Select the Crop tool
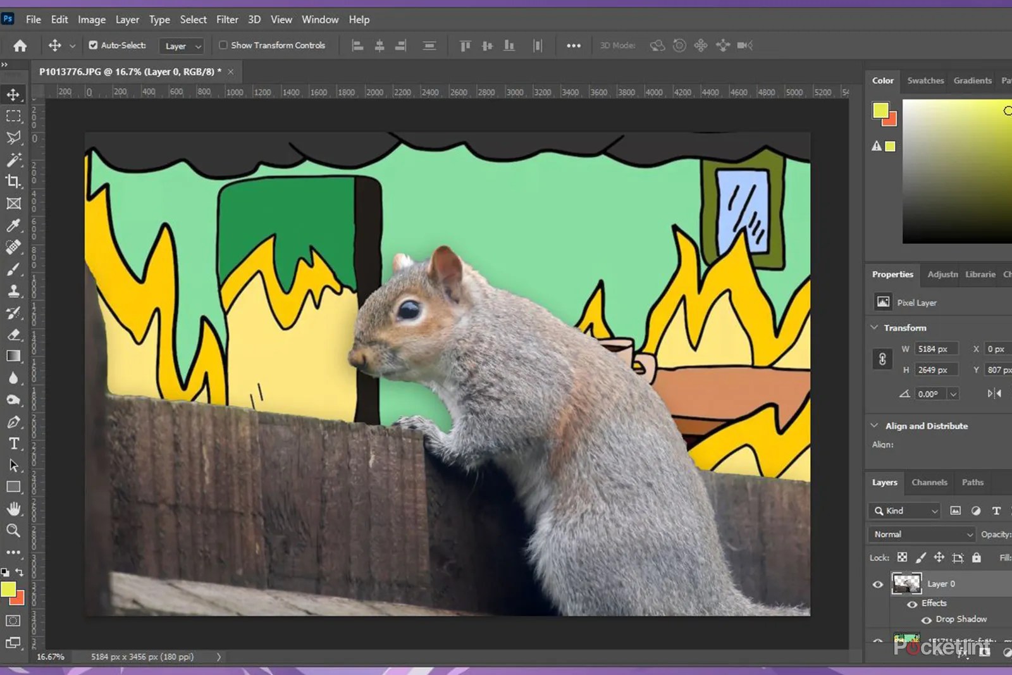This screenshot has width=1012, height=675. point(14,182)
